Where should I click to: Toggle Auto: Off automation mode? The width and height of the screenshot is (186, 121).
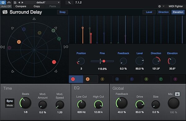pyautogui.click(x=6, y=6)
